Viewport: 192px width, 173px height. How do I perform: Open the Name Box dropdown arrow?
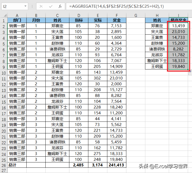(25, 6)
